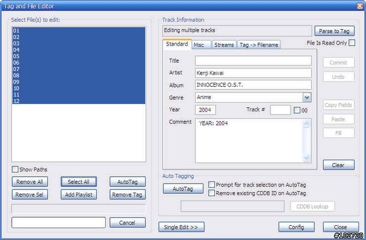This screenshot has height=240, width=366.
Task: Select file 10 in the list
Action: click(79, 88)
